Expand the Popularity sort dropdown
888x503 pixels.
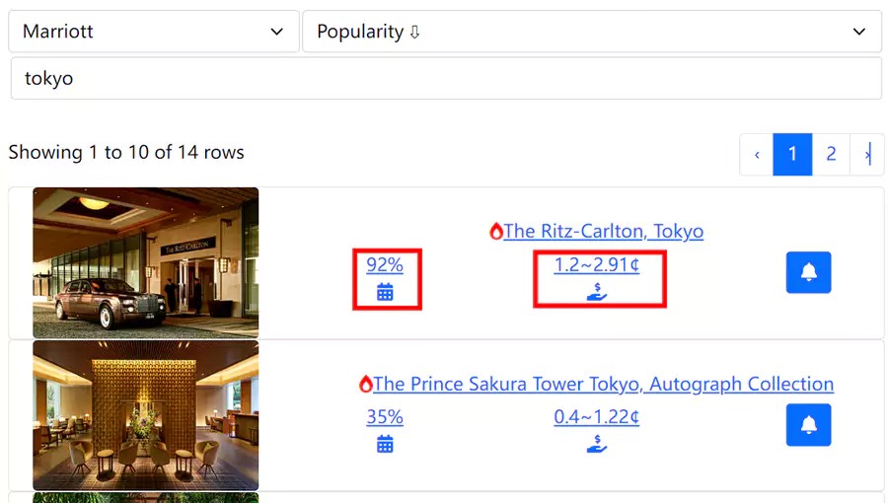coord(591,32)
